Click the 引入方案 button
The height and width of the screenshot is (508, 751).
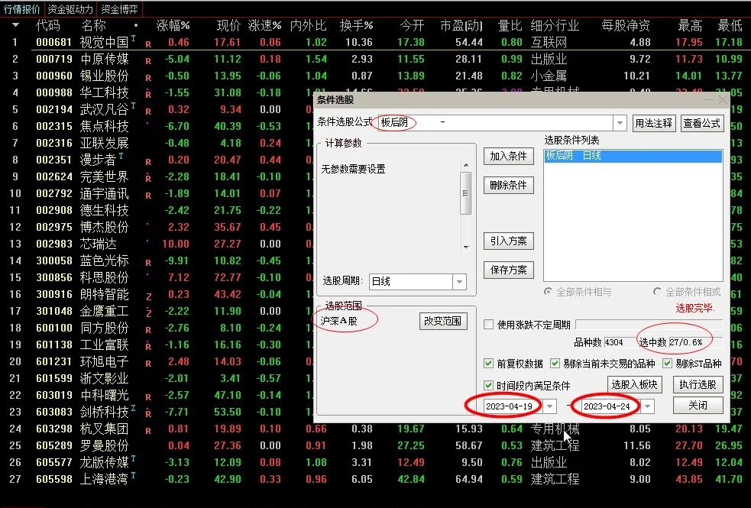pyautogui.click(x=508, y=241)
